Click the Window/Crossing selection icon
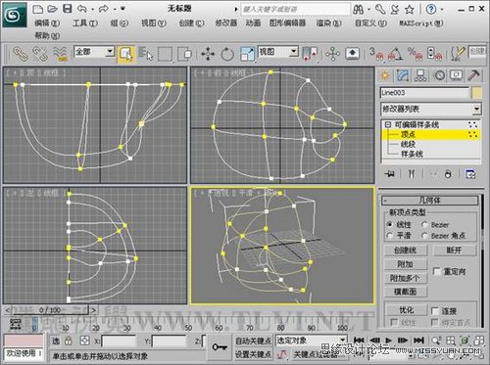The image size is (490, 365). coord(185,54)
